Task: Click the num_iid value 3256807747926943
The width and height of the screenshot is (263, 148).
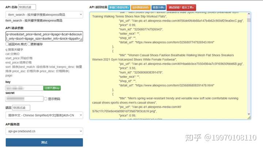Action: pos(148,29)
